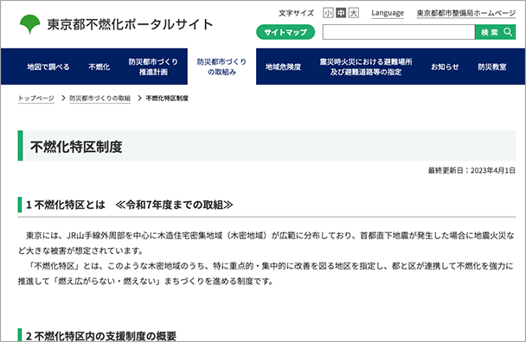Set text size to 小
526x342 pixels.
328,13
